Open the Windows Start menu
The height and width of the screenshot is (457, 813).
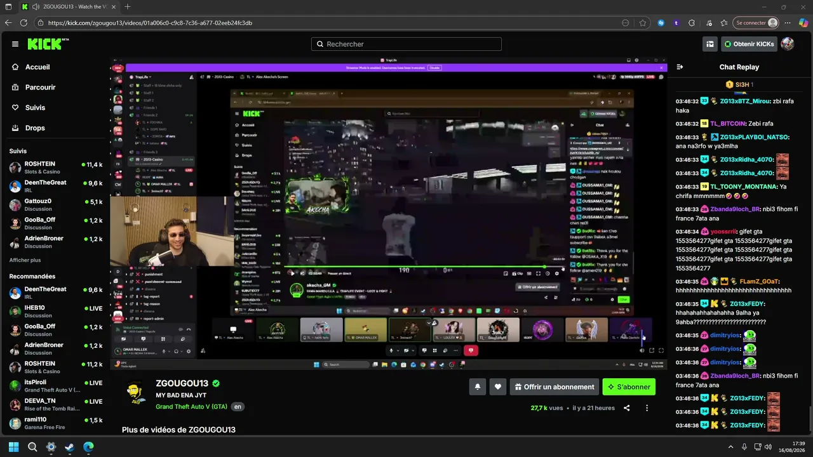click(x=14, y=447)
